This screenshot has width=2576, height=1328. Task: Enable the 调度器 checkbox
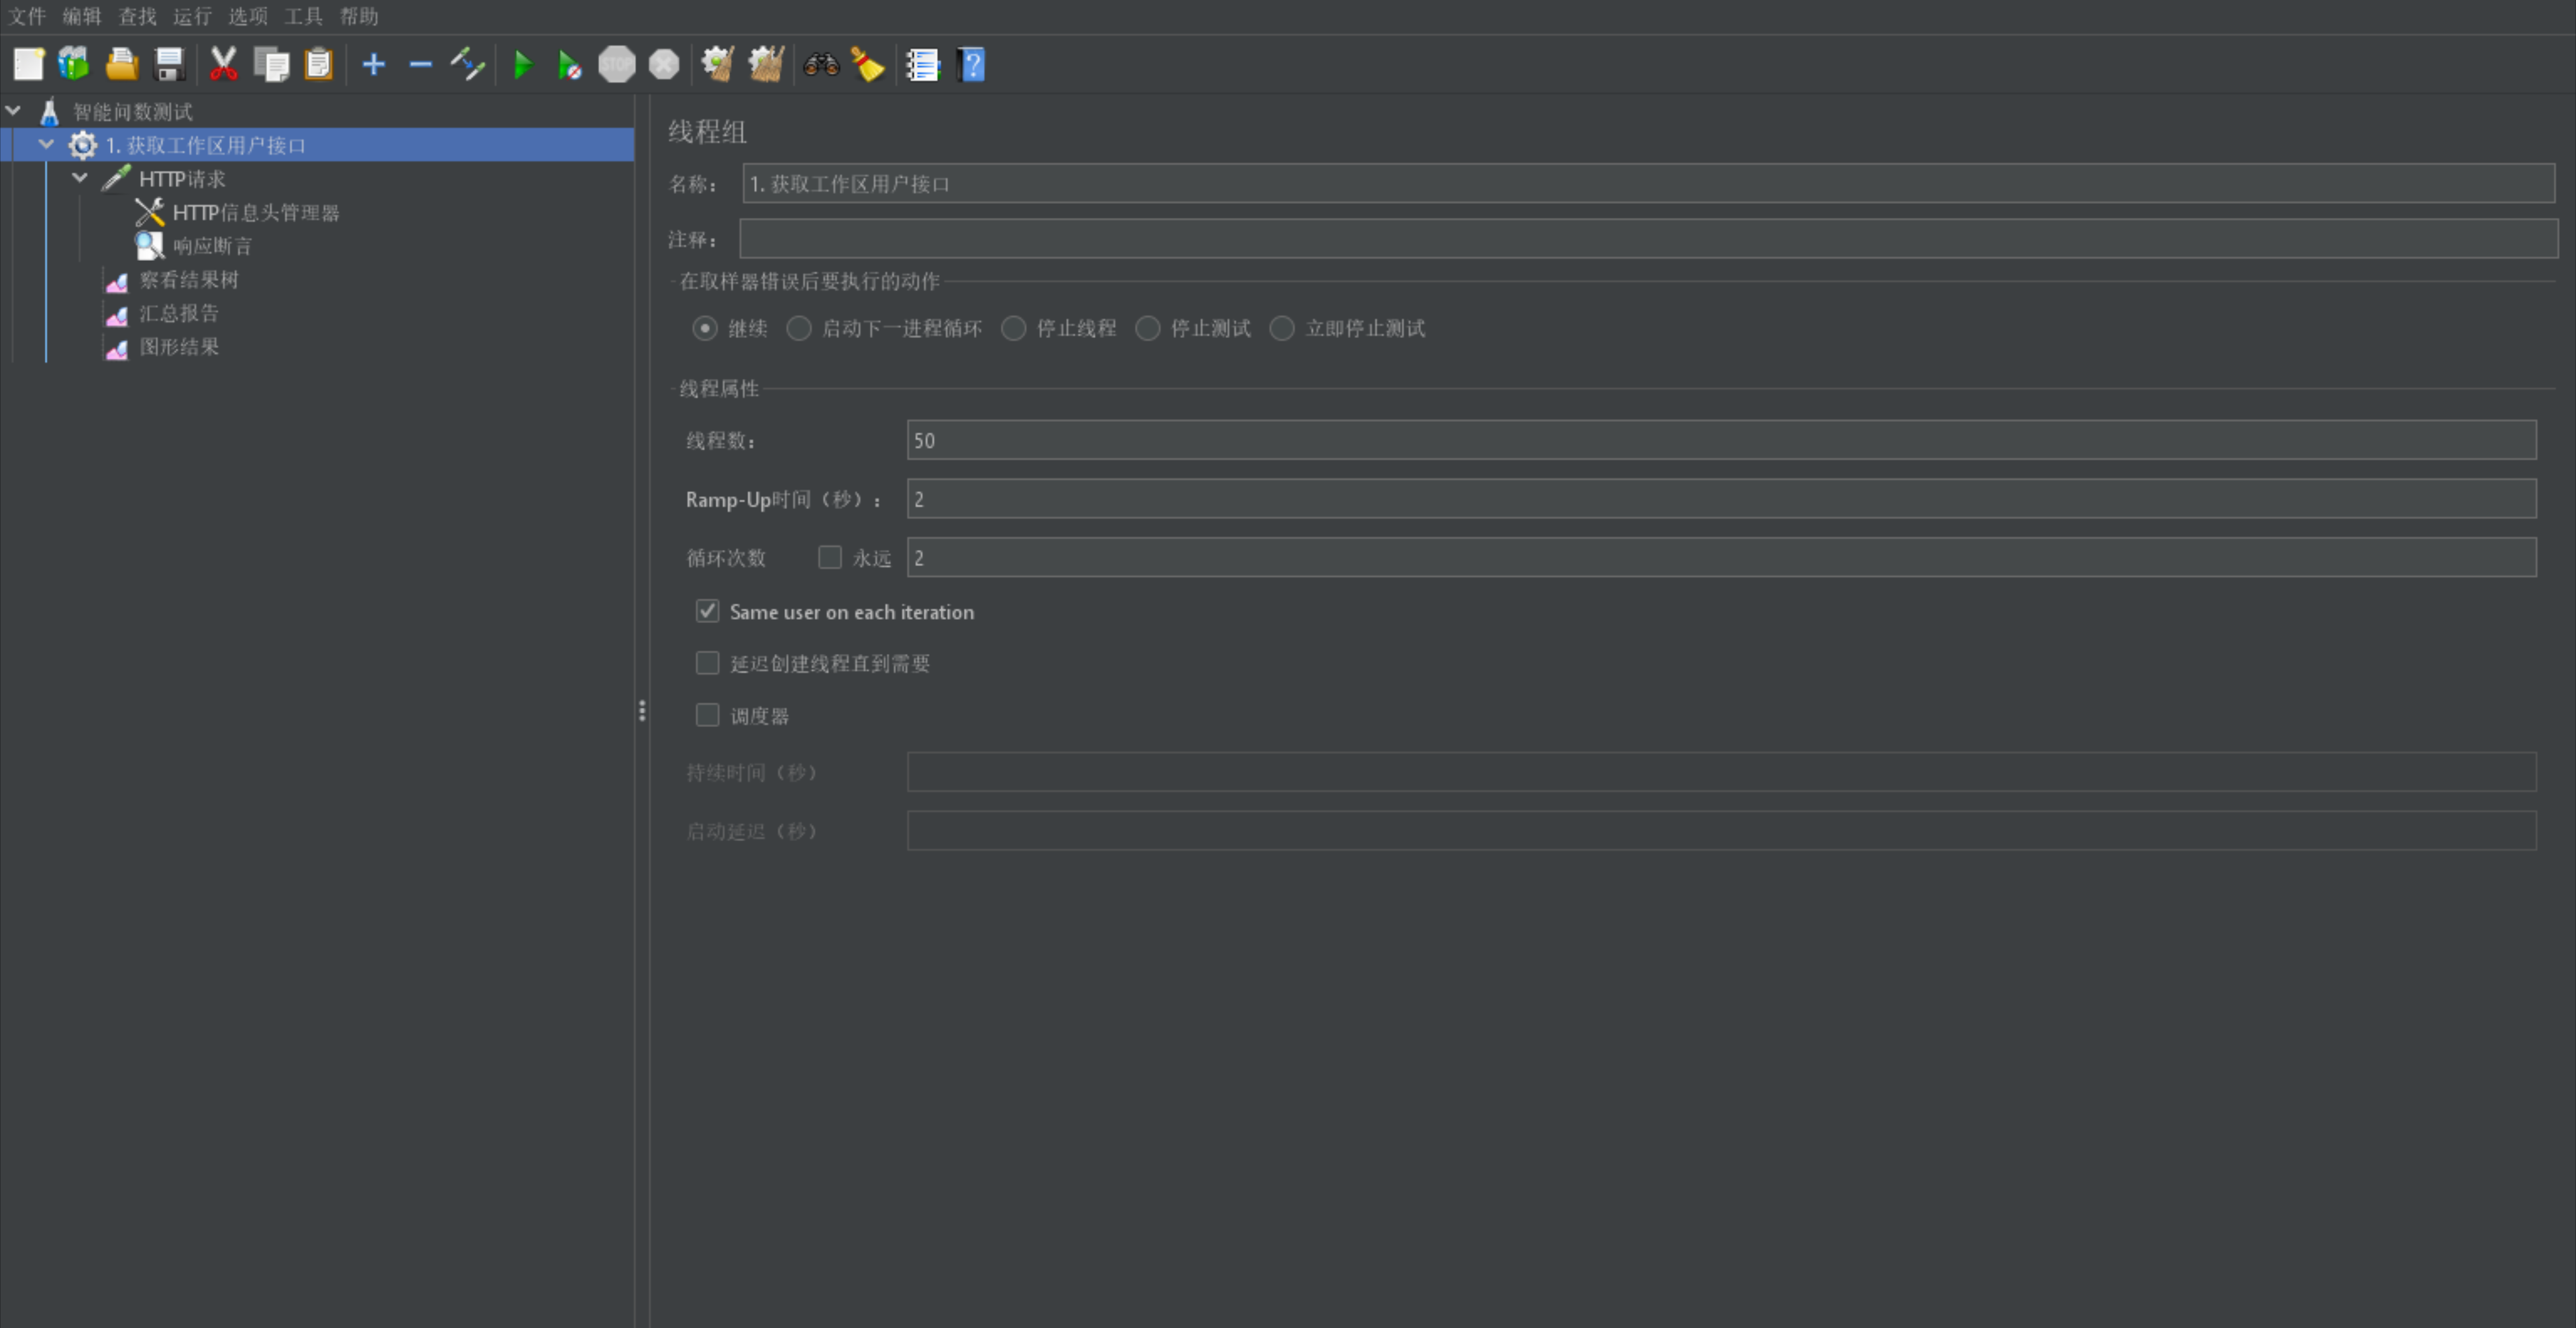tap(708, 715)
